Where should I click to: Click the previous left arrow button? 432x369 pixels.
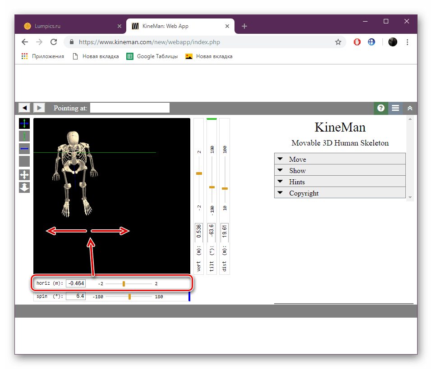coord(24,108)
